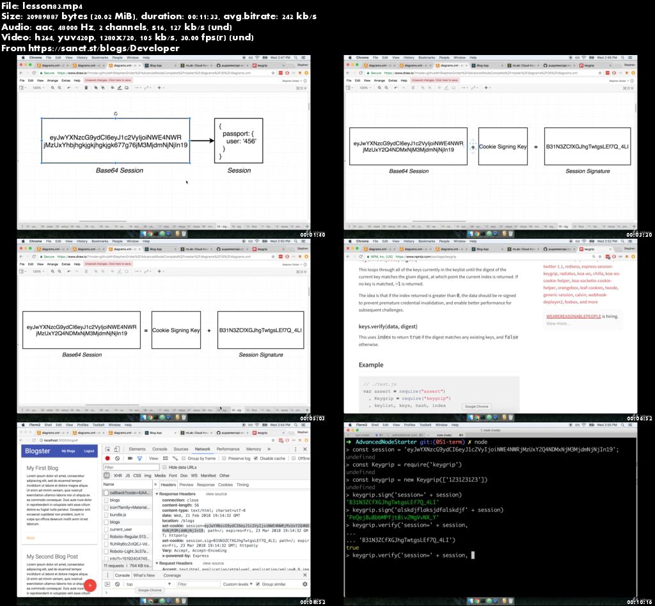
Task: Switch to the Sources tab in DevTools
Action: pos(181,449)
